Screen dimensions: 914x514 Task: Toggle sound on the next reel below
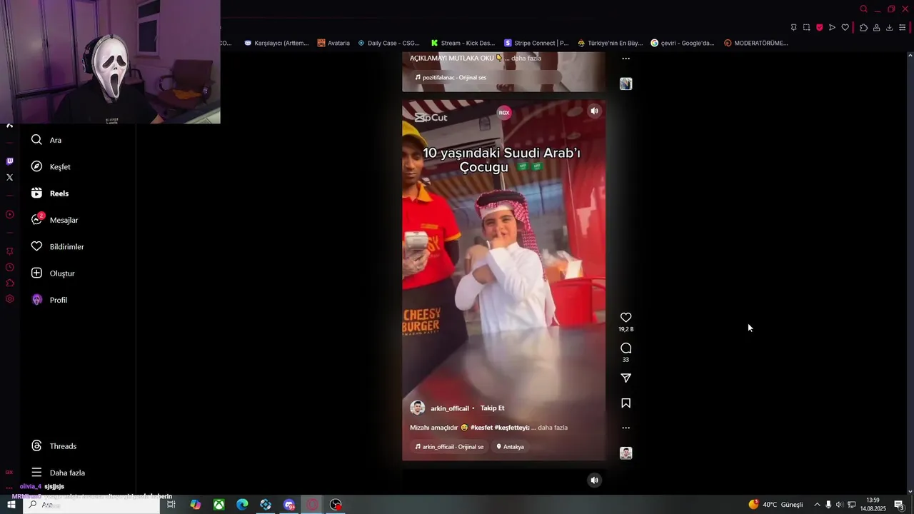coord(594,480)
